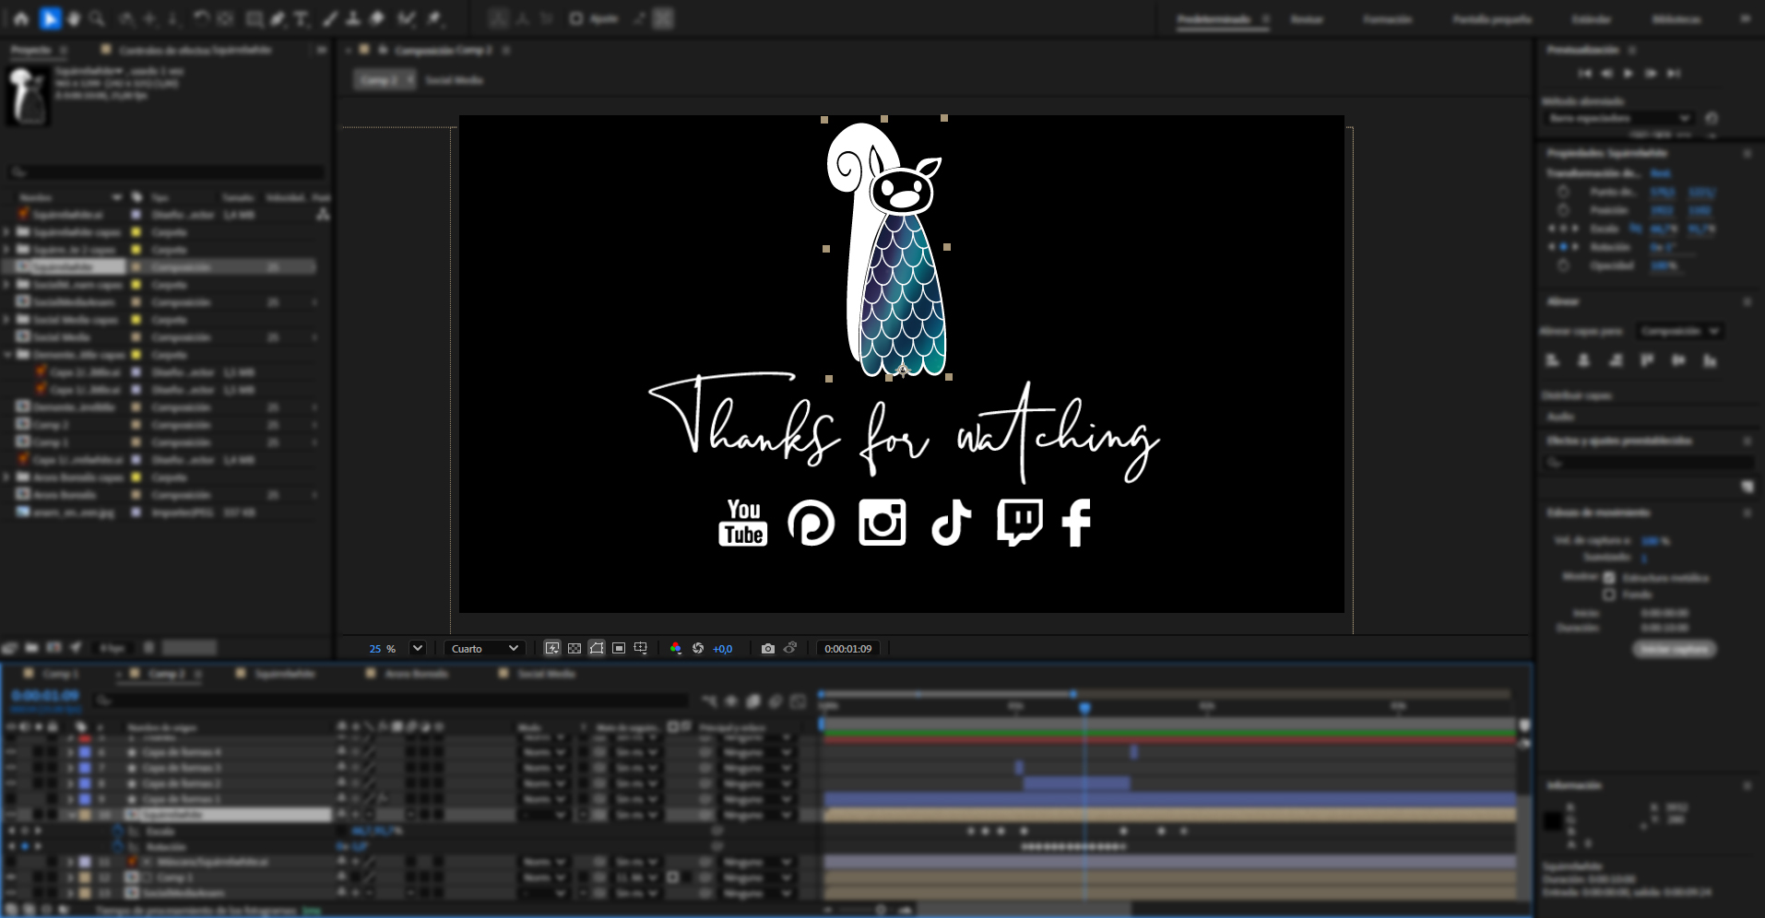Select the Hand tool
The height and width of the screenshot is (918, 1765).
(x=72, y=17)
